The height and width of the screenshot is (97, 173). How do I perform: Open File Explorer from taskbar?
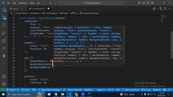[x=62, y=94]
